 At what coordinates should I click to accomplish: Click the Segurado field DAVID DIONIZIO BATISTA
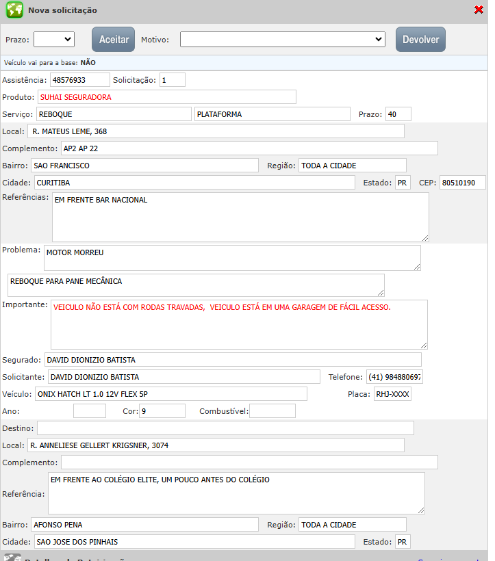click(x=233, y=360)
